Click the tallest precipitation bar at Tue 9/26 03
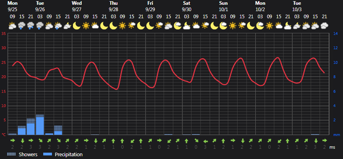This screenshot has width=343, height=159. (40, 125)
